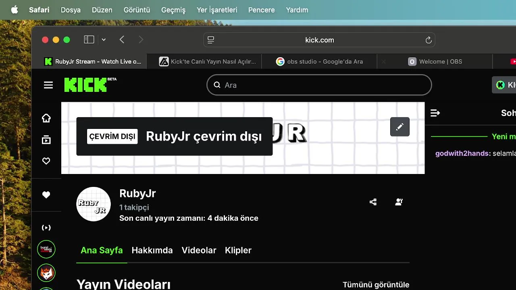Click the kick.com address bar

click(319, 40)
